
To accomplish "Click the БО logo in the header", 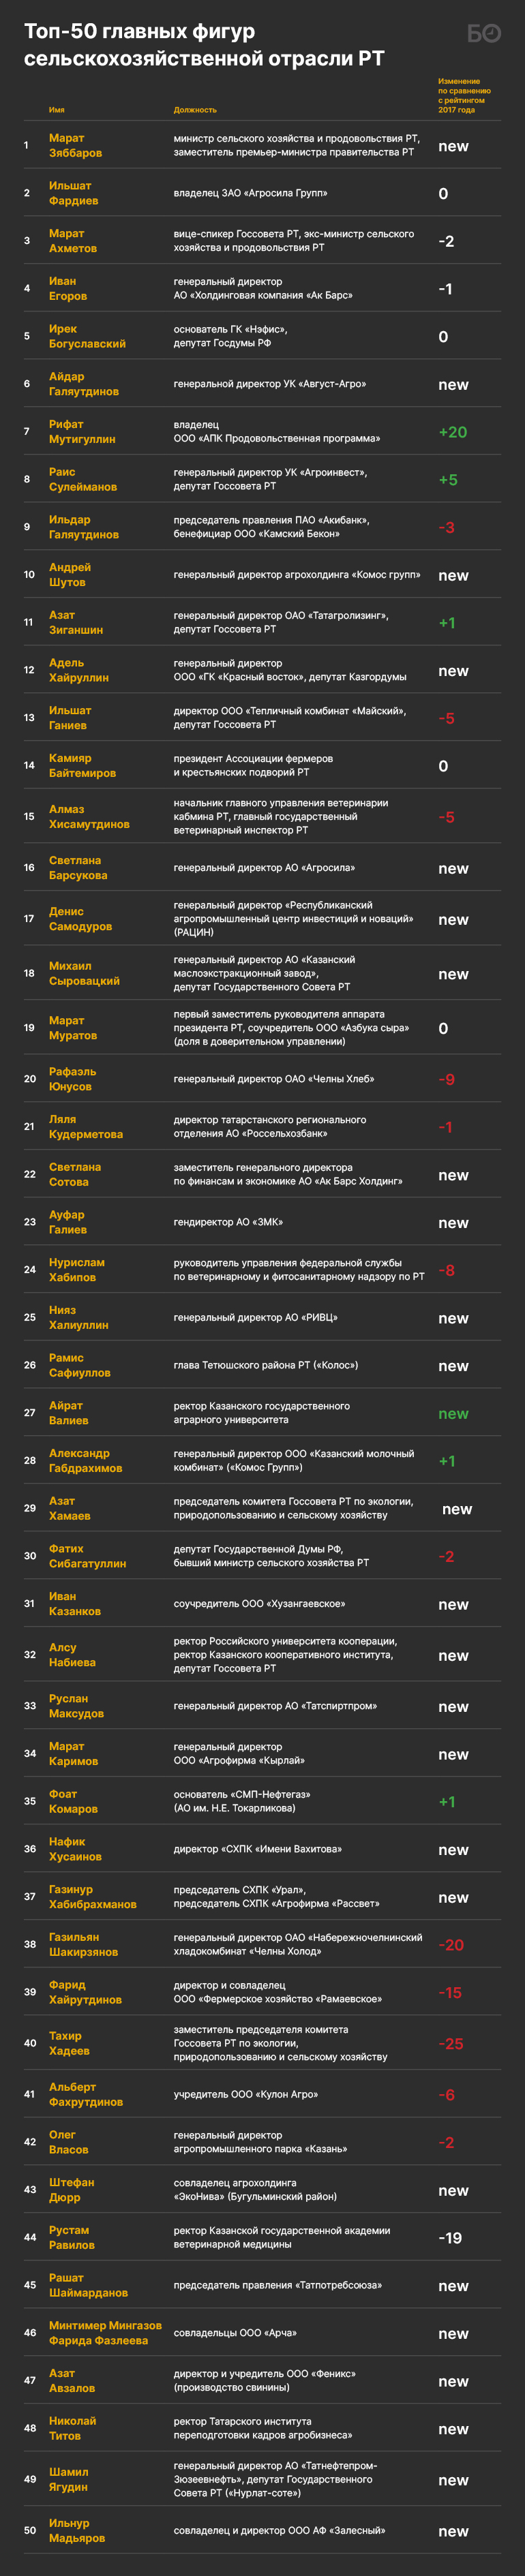I will [x=484, y=34].
